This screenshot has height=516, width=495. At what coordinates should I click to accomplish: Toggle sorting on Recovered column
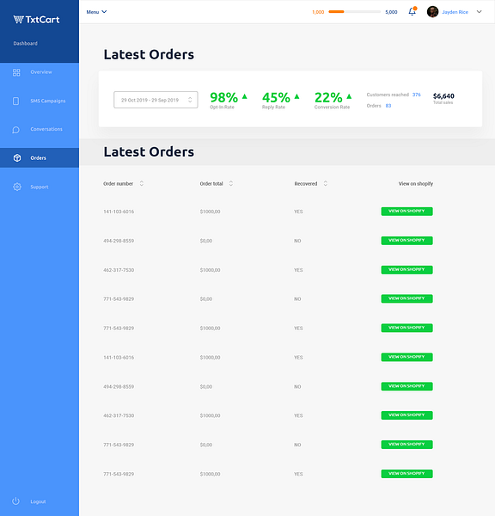tap(326, 183)
